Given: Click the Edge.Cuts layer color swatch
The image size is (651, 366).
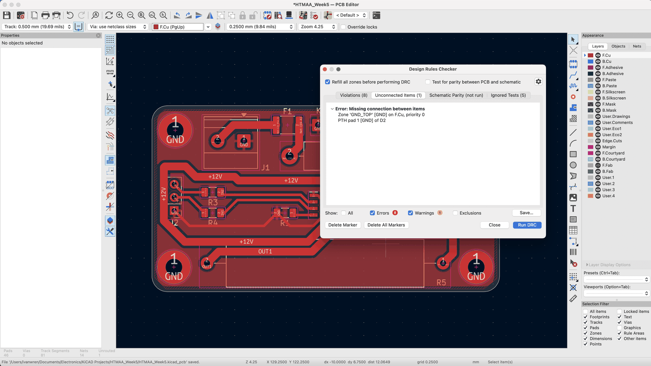Looking at the screenshot, I should (x=590, y=141).
